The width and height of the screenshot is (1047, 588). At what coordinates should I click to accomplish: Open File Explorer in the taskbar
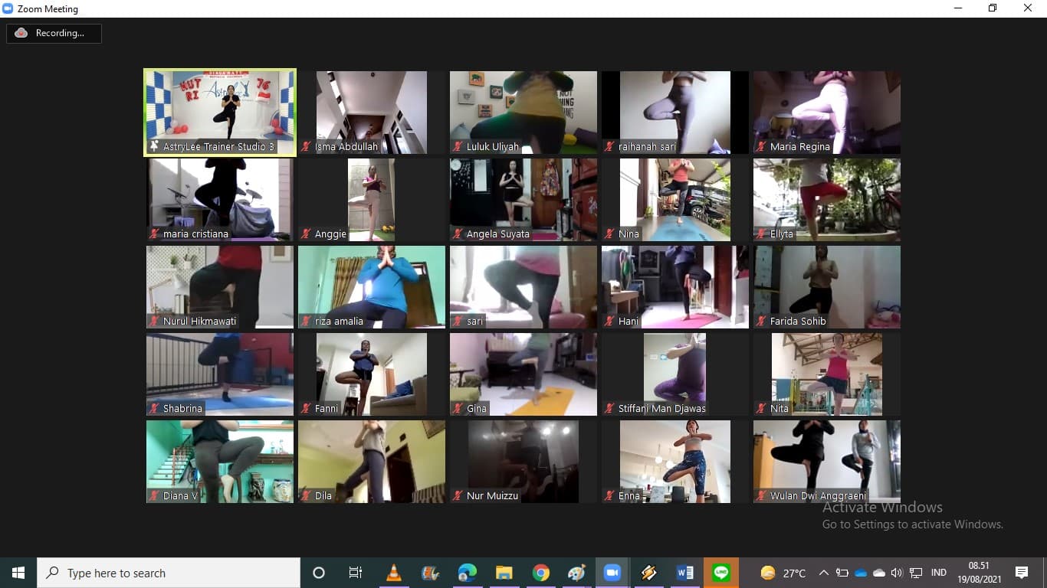[x=504, y=573]
